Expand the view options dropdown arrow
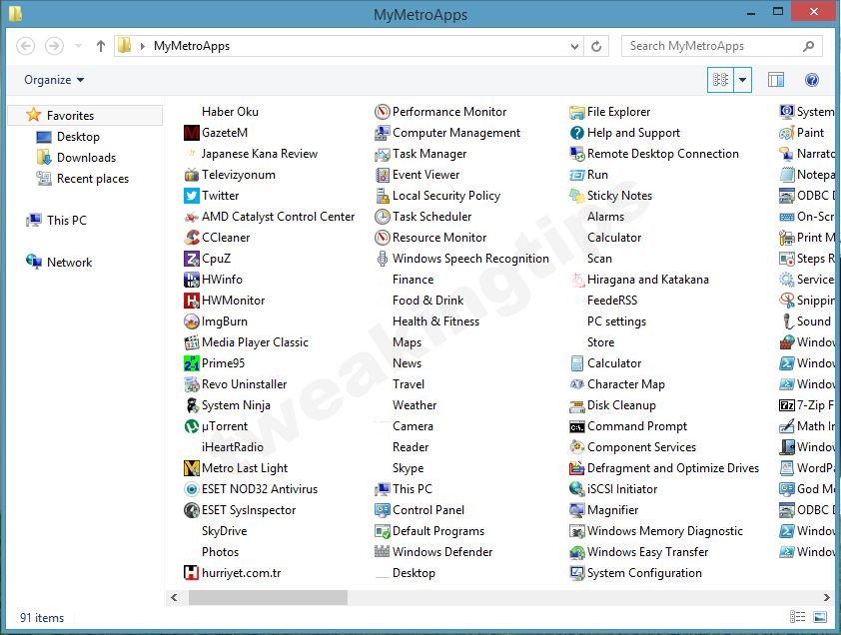The width and height of the screenshot is (841, 635). (x=743, y=80)
